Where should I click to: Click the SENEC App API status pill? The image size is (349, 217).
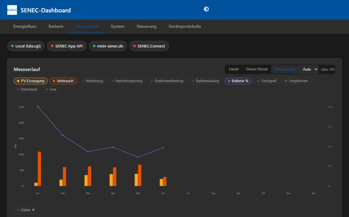(67, 46)
